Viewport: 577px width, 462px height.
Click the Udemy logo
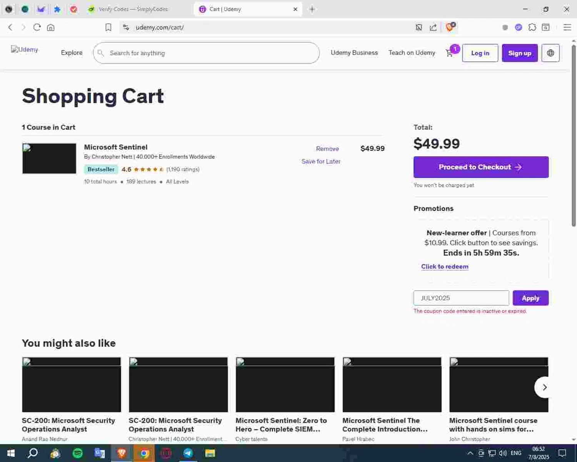(25, 49)
